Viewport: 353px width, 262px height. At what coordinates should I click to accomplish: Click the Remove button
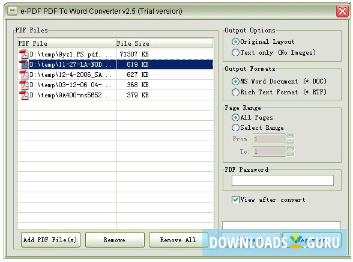tap(115, 240)
